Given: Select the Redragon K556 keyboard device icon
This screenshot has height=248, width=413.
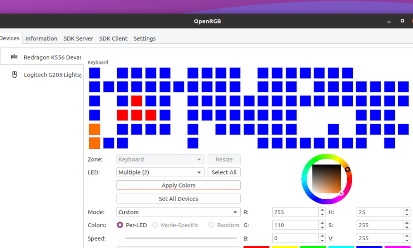Looking at the screenshot, I should 14,57.
